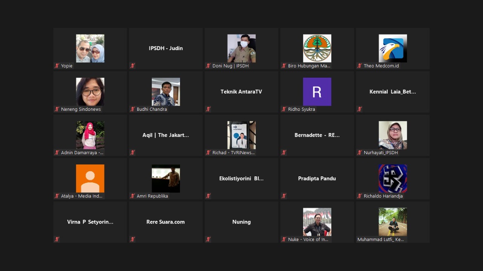Click the muted mic icon next to Amri Republika
This screenshot has height=271, width=483.
tap(132, 196)
